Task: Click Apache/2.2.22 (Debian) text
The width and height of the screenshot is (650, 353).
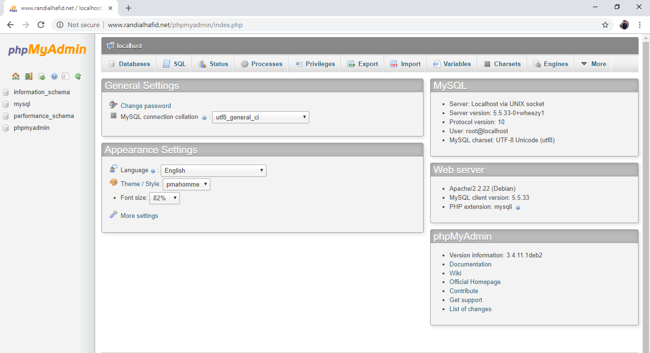Action: [x=483, y=188]
